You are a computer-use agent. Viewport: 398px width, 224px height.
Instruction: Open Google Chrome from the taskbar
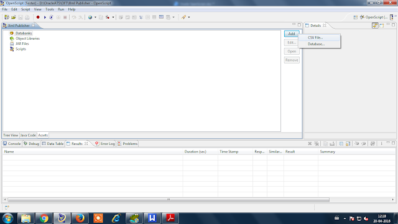coord(44,218)
